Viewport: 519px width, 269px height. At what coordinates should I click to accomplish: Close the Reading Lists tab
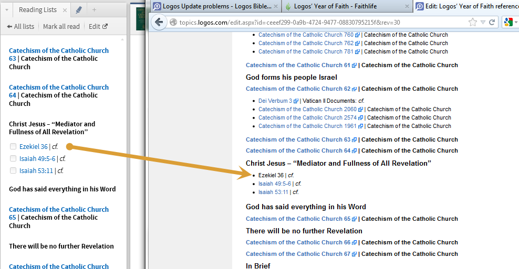click(65, 10)
